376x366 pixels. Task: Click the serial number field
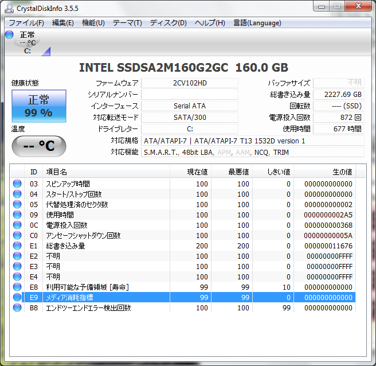tap(190, 95)
